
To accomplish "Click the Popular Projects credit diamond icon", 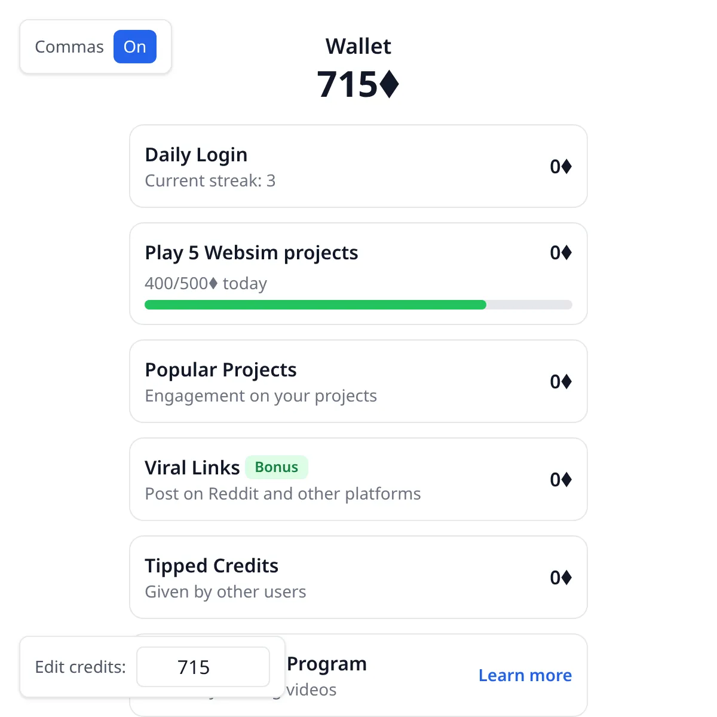I will coord(566,382).
